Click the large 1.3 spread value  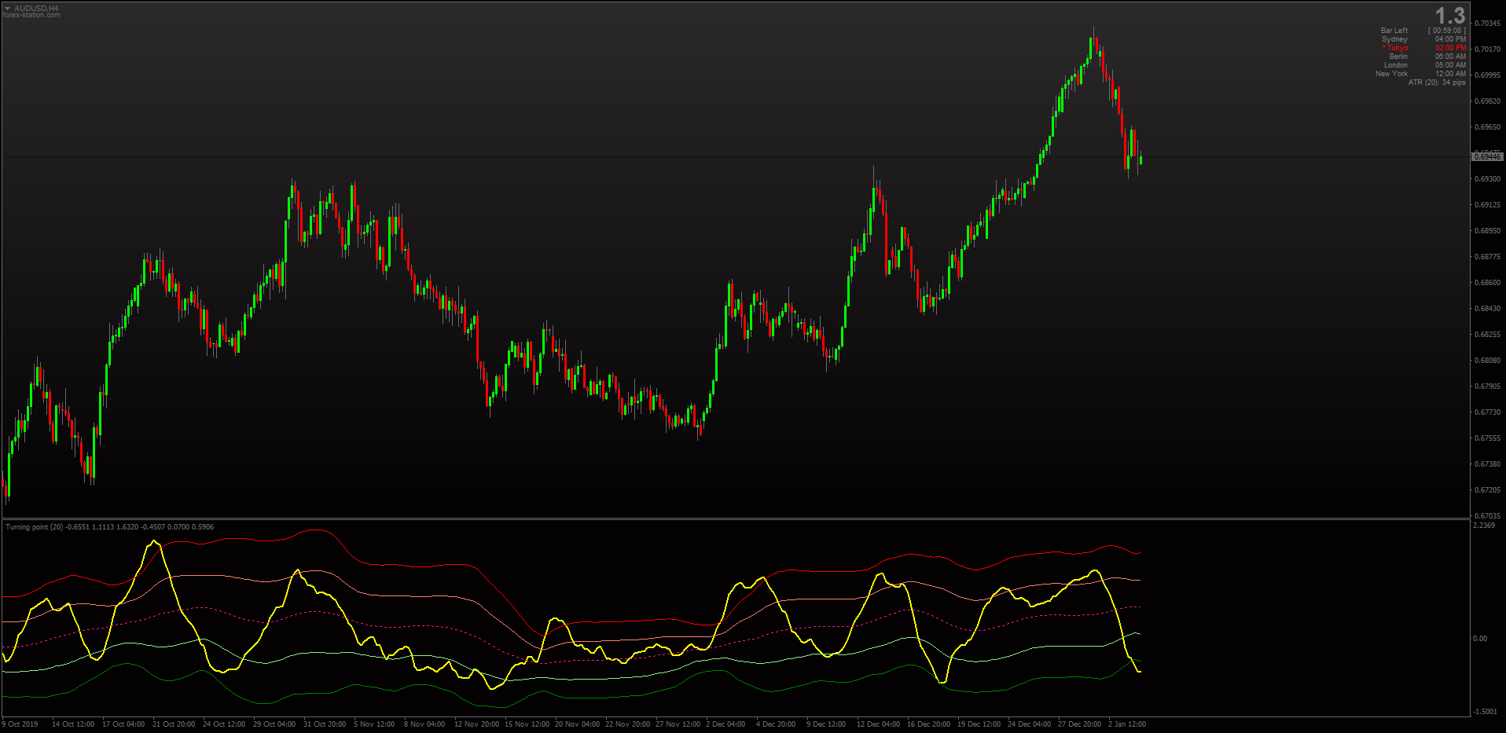[x=1449, y=16]
